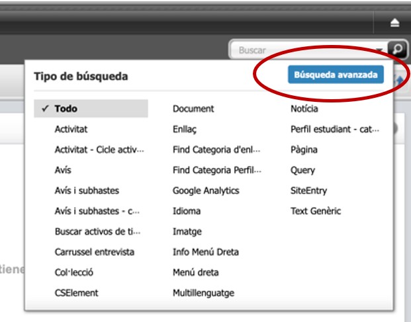411x322 pixels.
Task: Open the search type dropdown arrow
Action: tap(379, 50)
